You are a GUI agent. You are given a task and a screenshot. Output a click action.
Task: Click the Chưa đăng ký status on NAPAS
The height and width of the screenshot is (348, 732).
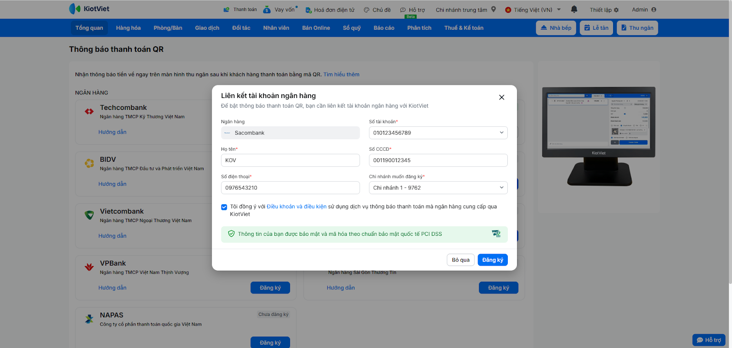point(274,315)
